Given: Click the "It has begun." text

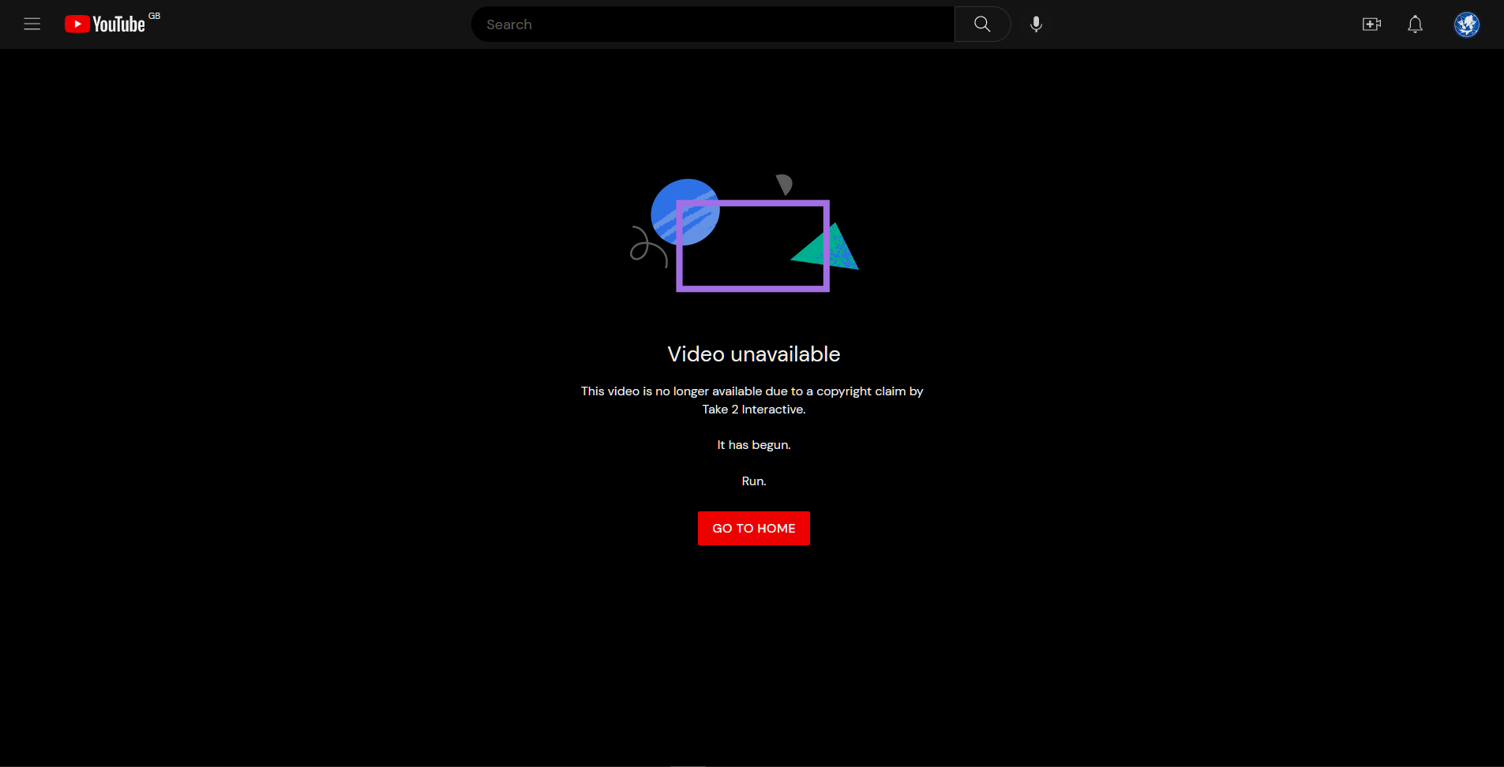Looking at the screenshot, I should tap(753, 445).
